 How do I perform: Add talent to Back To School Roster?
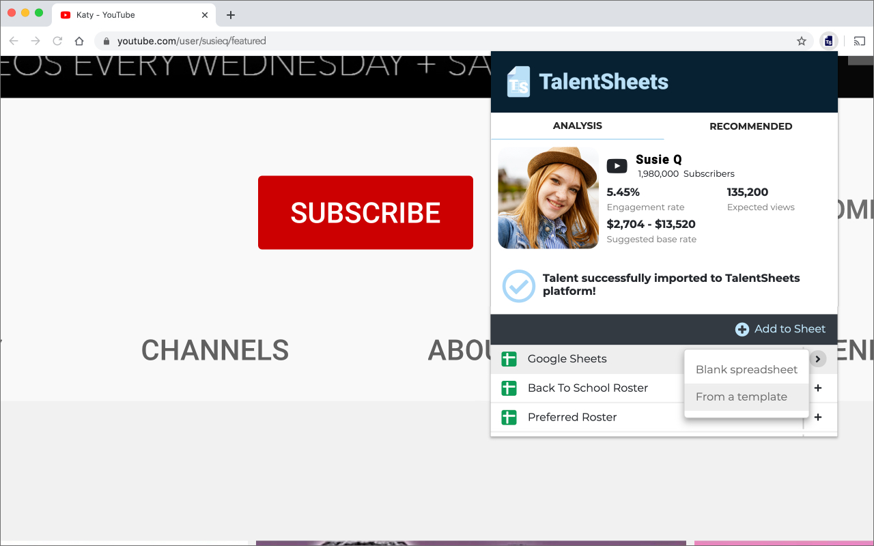[x=818, y=388]
